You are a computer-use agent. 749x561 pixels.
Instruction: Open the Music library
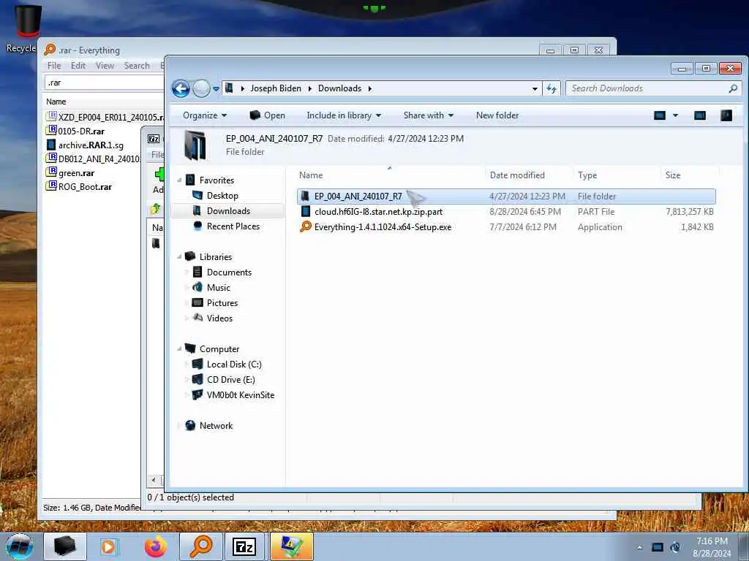(x=218, y=288)
